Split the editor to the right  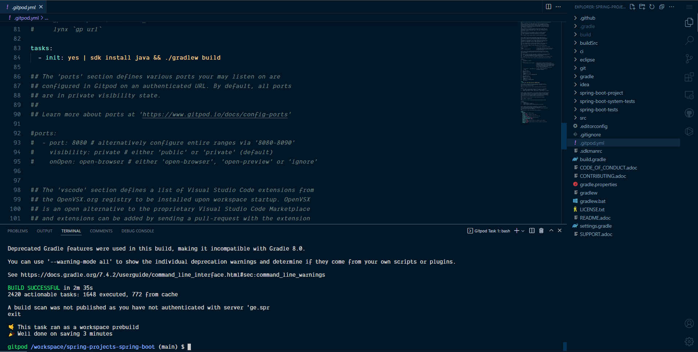click(x=549, y=7)
